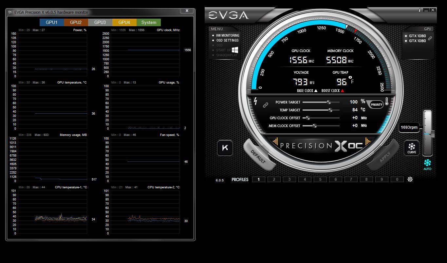Select the upper GTX 1080 entry
This screenshot has height=263, width=447.
pyautogui.click(x=417, y=36)
